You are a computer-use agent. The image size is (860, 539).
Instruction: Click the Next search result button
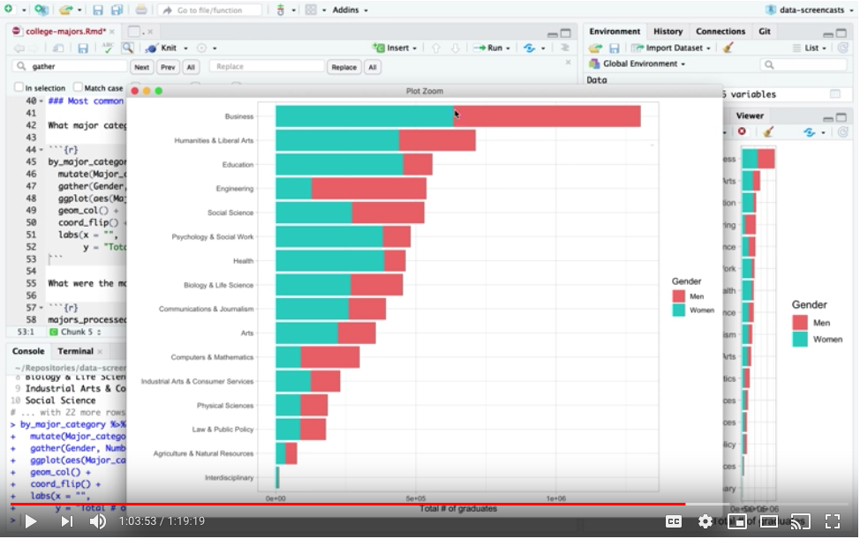coord(141,67)
